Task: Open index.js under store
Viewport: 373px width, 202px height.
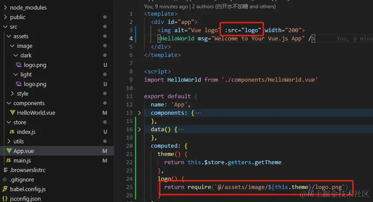Action: (26, 132)
